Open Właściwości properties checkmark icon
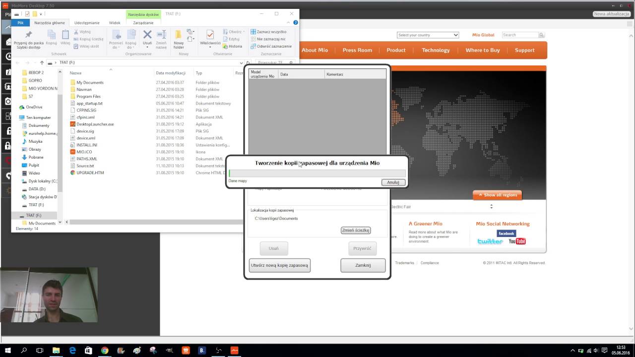This screenshot has height=357, width=635. 210,34
